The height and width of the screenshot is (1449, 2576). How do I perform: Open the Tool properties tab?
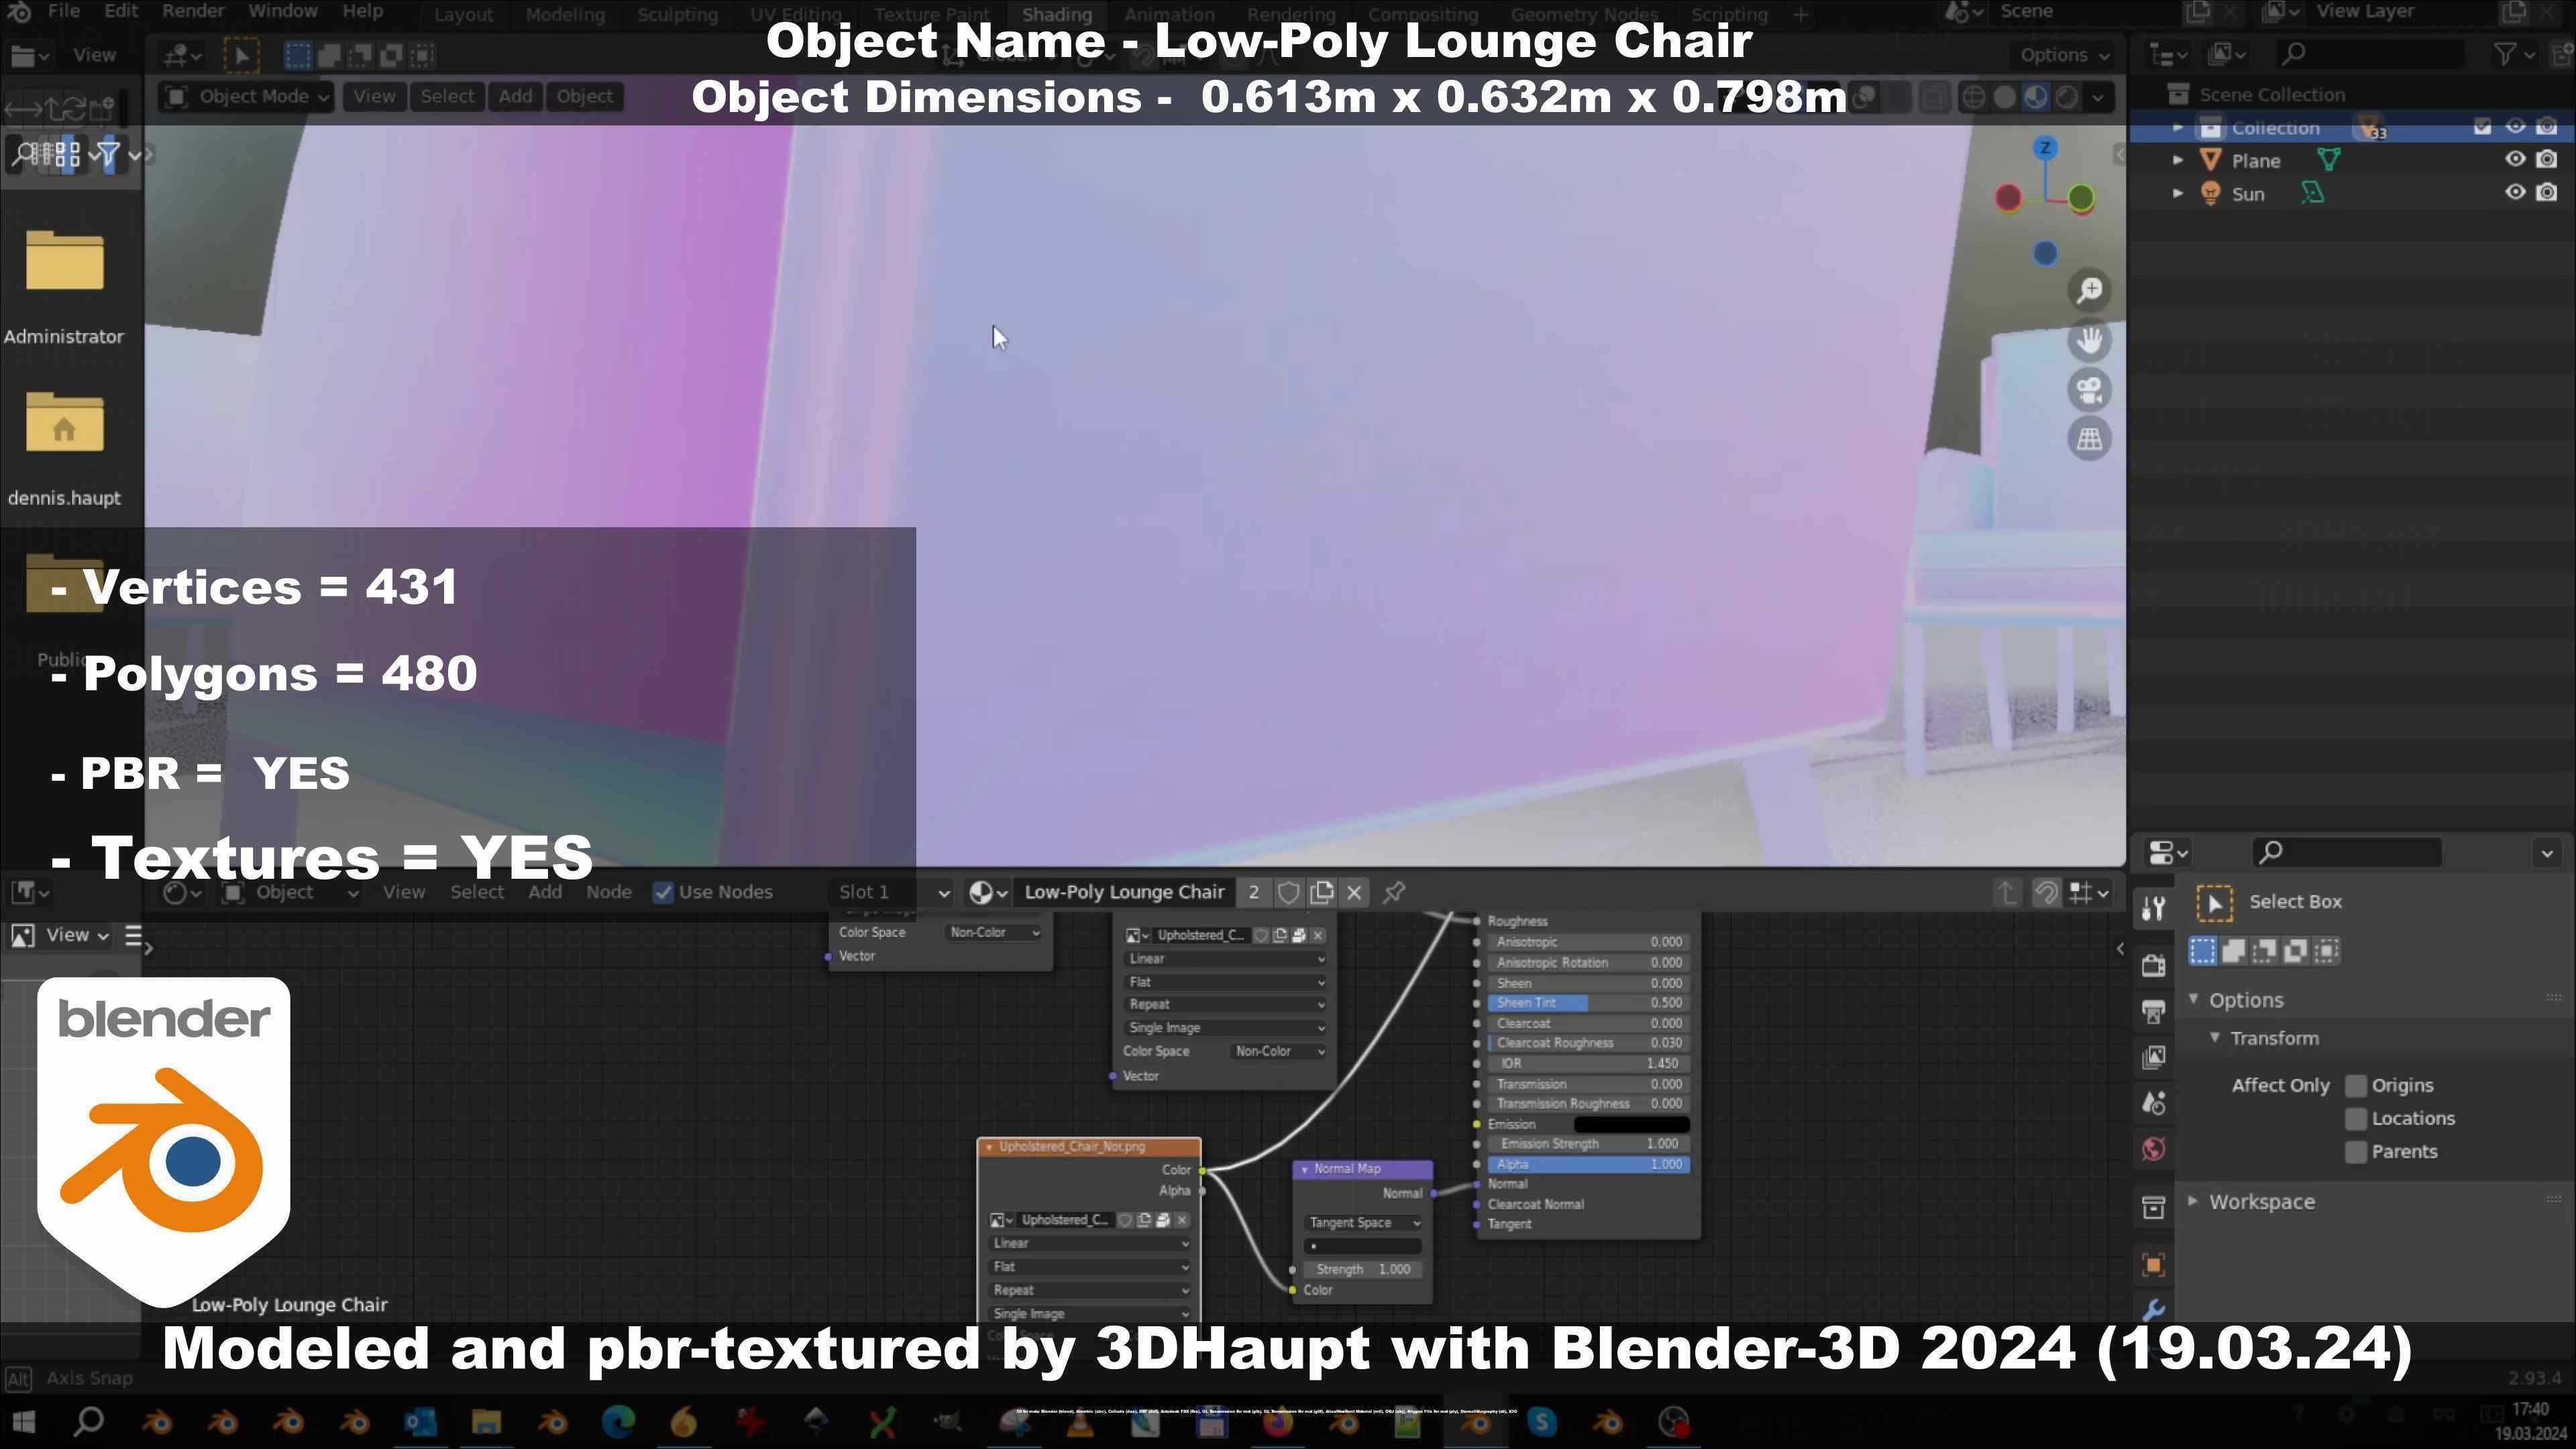pos(2153,908)
